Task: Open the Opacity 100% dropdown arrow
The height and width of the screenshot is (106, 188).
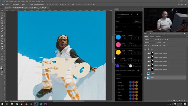Action: point(167,43)
